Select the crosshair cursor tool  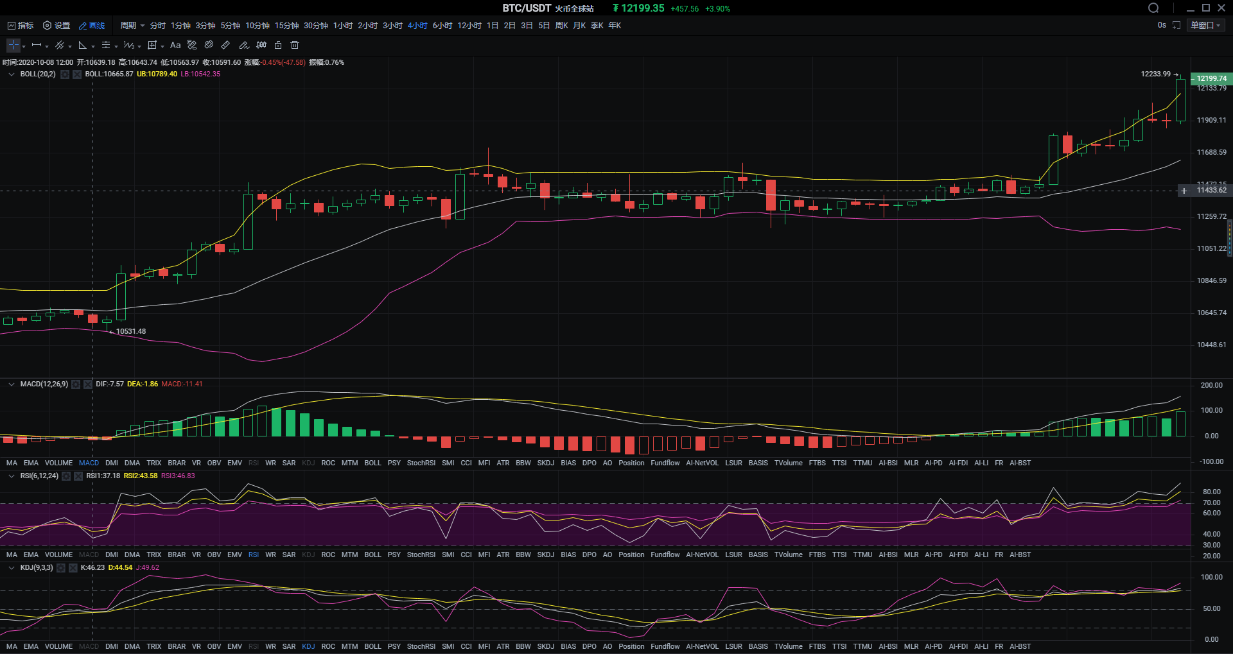(x=13, y=46)
